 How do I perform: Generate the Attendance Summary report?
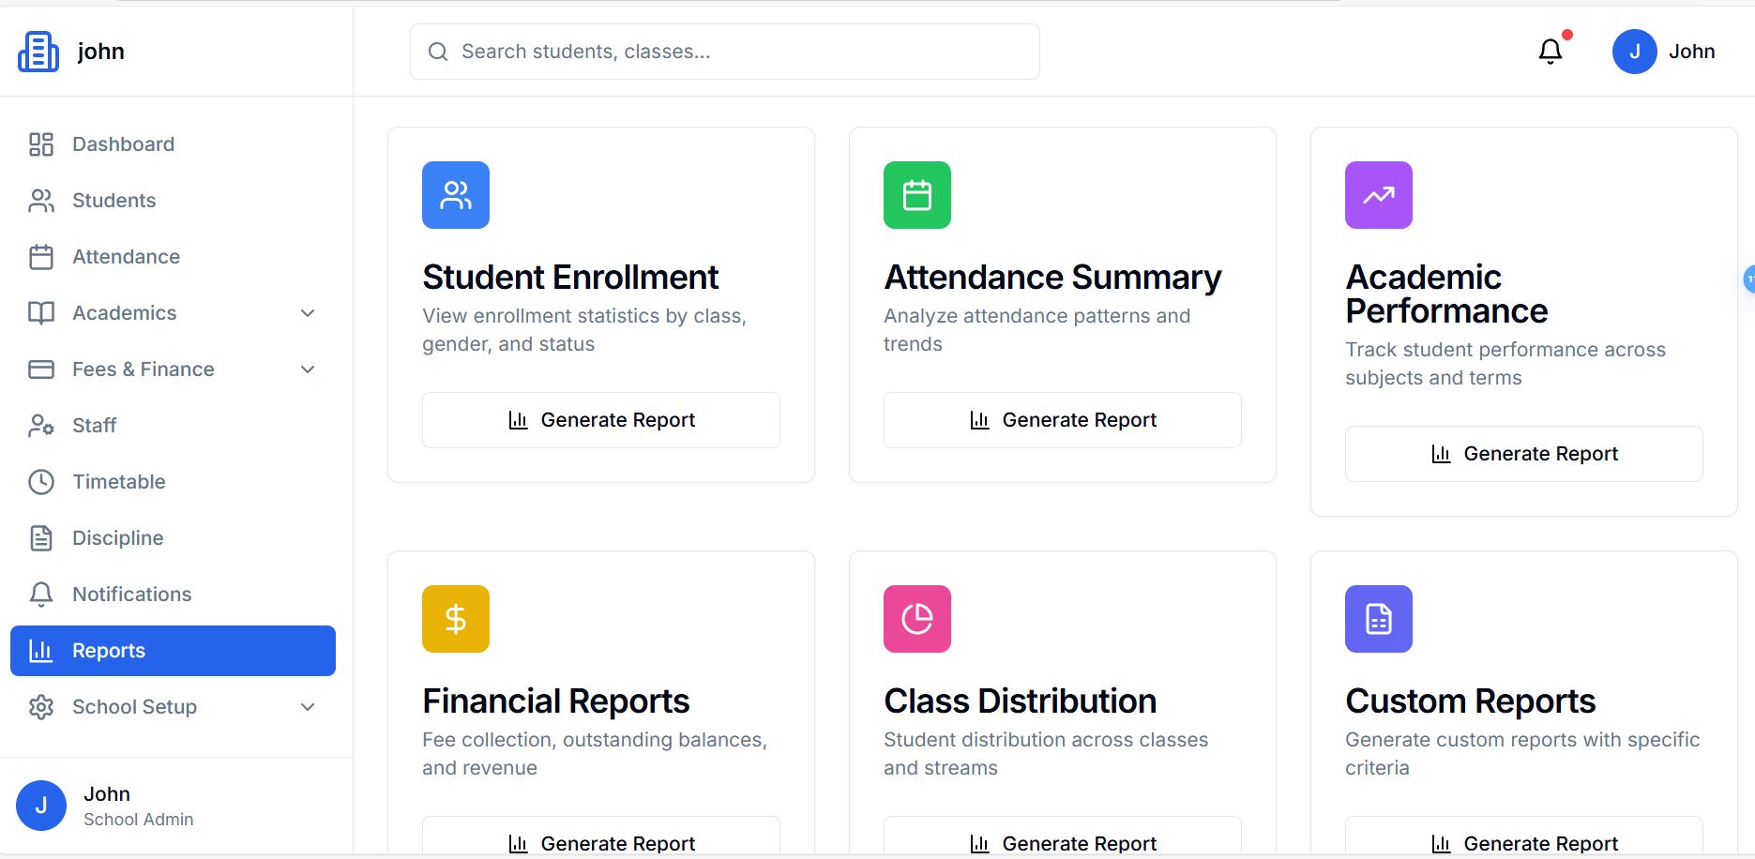[1063, 420]
